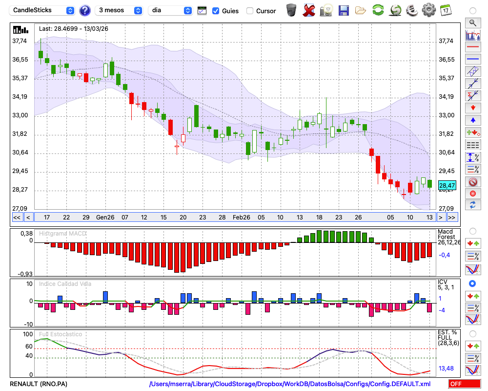Viewport: 488px width, 391px height.
Task: Select the radio button beside MACD panel
Action: 472,231
